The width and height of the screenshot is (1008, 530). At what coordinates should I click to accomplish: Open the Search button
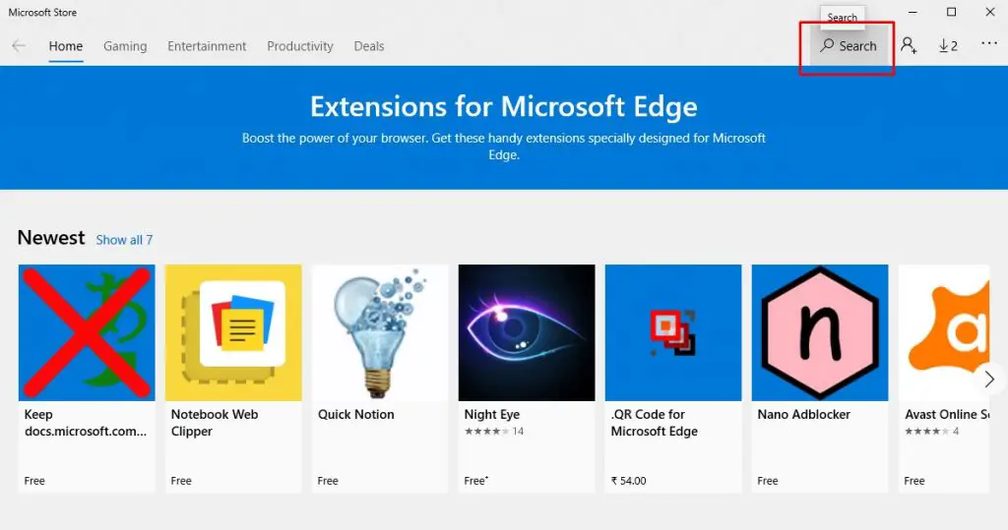849,45
